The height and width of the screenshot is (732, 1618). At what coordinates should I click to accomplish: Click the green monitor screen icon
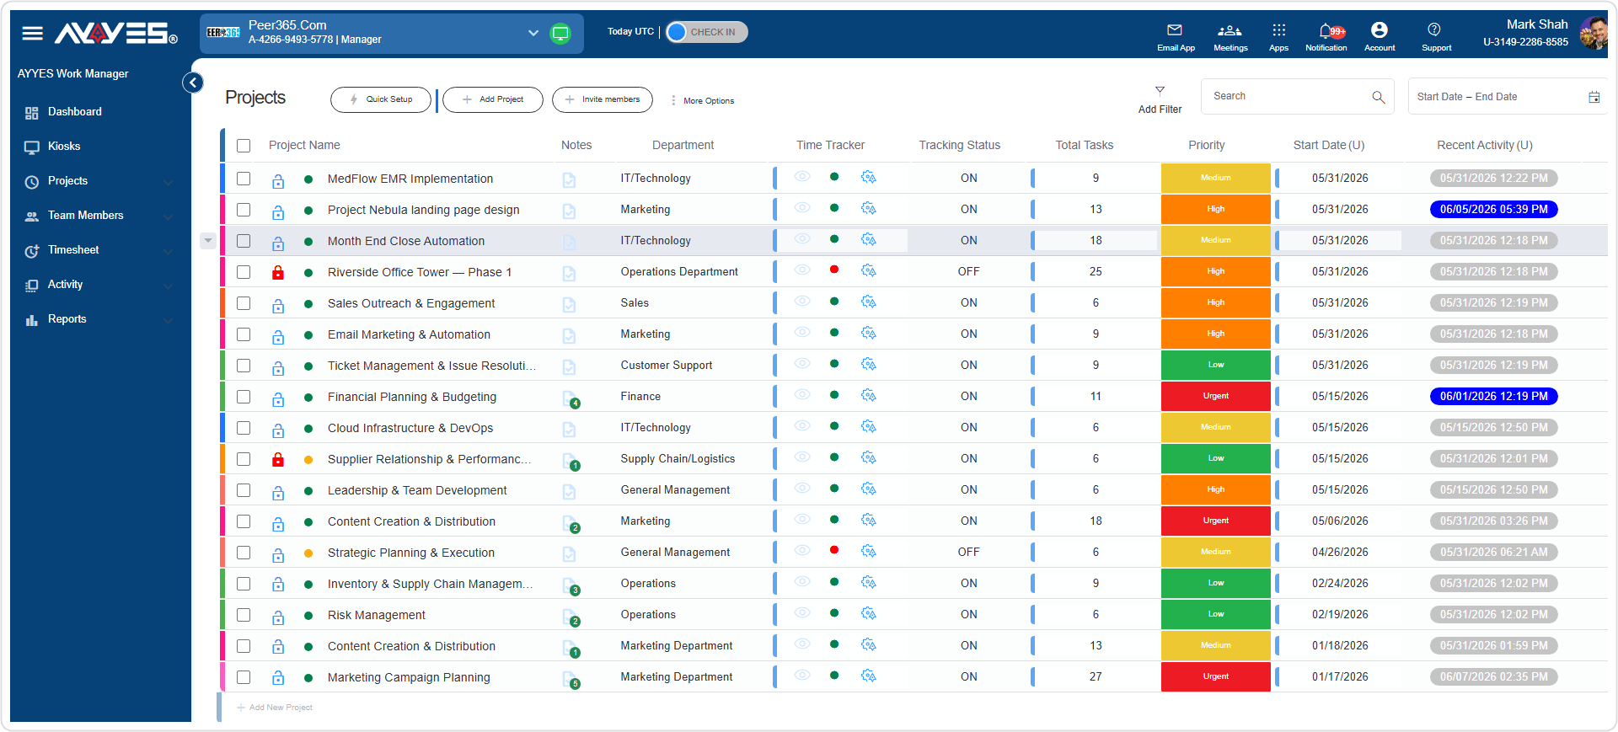point(560,34)
